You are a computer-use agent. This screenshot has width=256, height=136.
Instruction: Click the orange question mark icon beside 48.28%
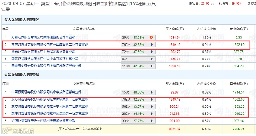point(151,38)
